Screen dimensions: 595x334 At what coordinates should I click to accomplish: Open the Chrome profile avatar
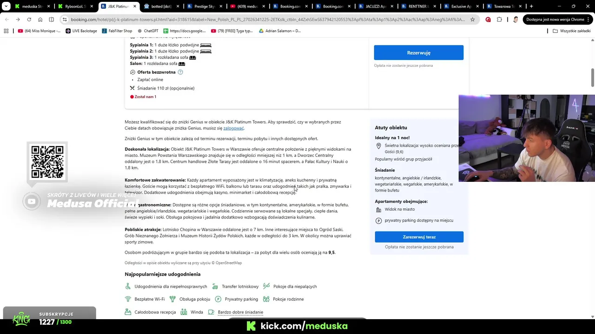pyautogui.click(x=516, y=19)
